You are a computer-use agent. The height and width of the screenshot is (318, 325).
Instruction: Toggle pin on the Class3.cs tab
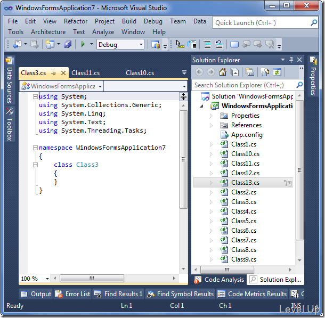pos(53,73)
